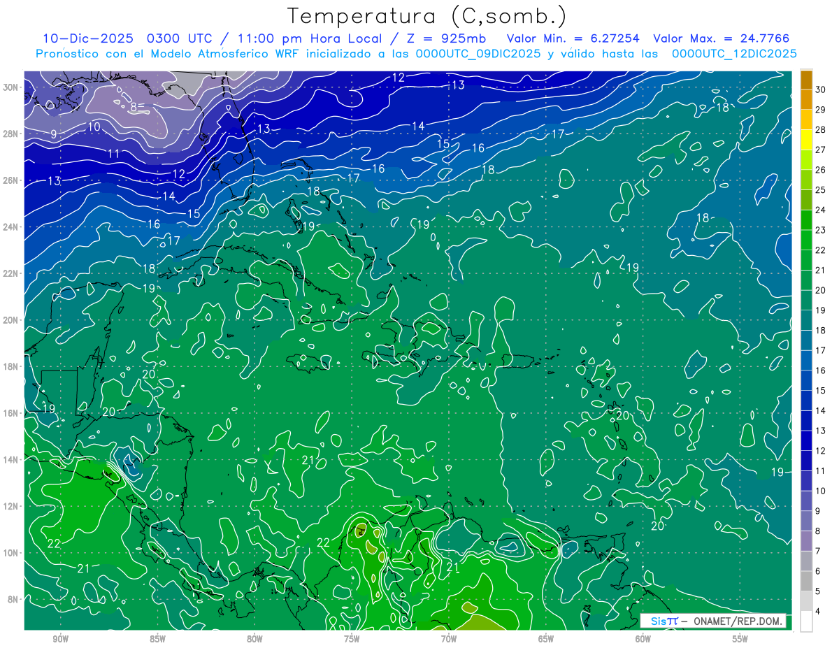
Task: Select the 70W longitude axis label
Action: click(x=449, y=639)
